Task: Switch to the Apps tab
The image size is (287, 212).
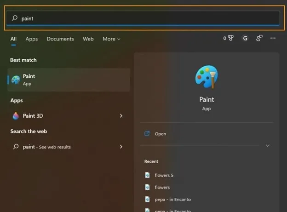Action: (x=32, y=39)
